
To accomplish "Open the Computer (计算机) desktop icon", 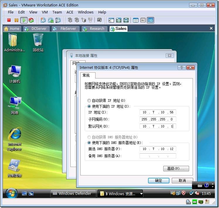I will click(x=15, y=74).
